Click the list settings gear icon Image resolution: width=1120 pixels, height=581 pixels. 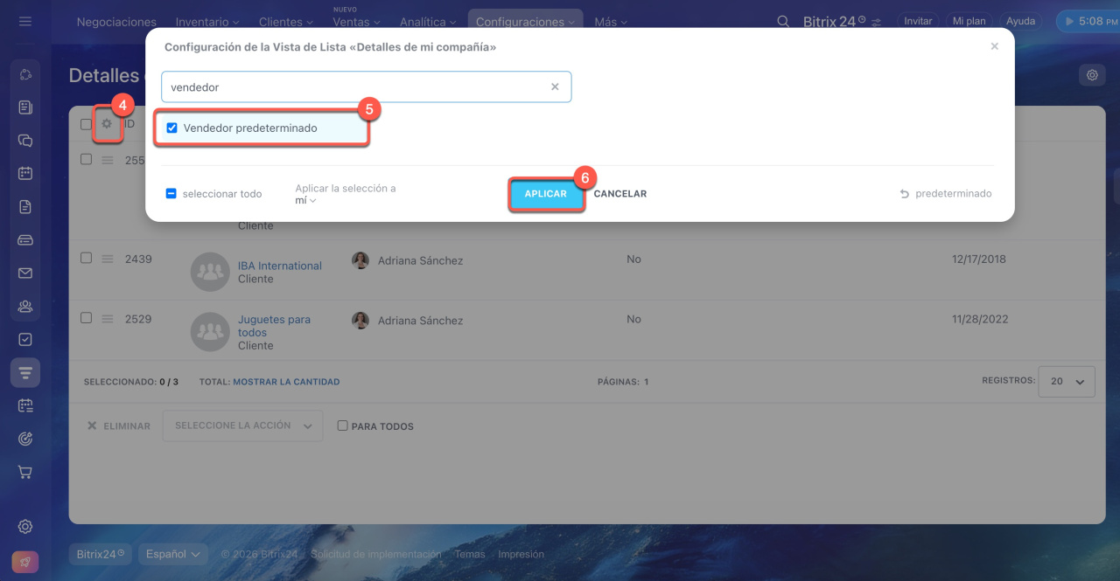(107, 124)
